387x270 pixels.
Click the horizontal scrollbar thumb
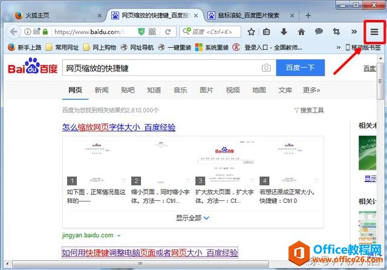pos(140,264)
